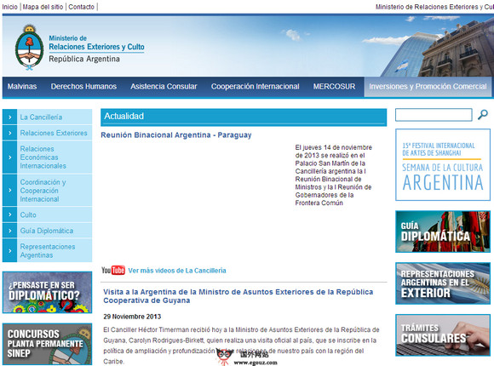Focus the search text field
Screen dimensions: 494x366
point(434,115)
